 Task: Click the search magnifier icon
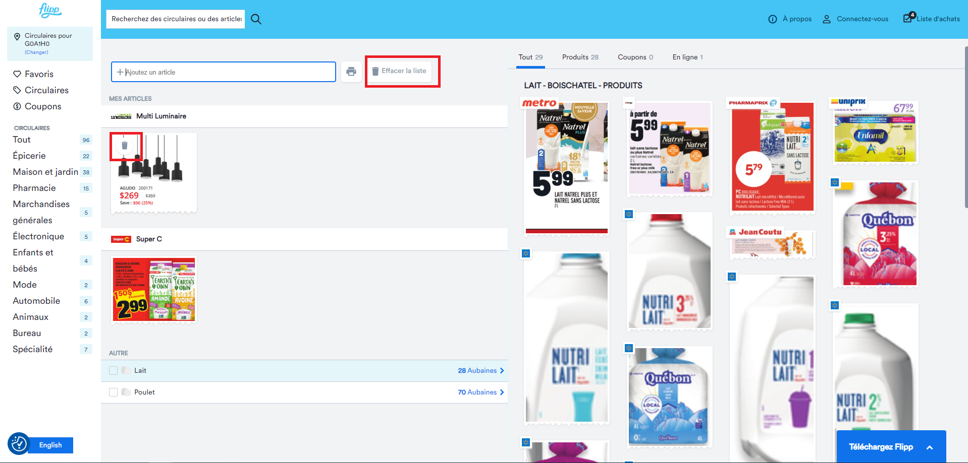point(256,19)
